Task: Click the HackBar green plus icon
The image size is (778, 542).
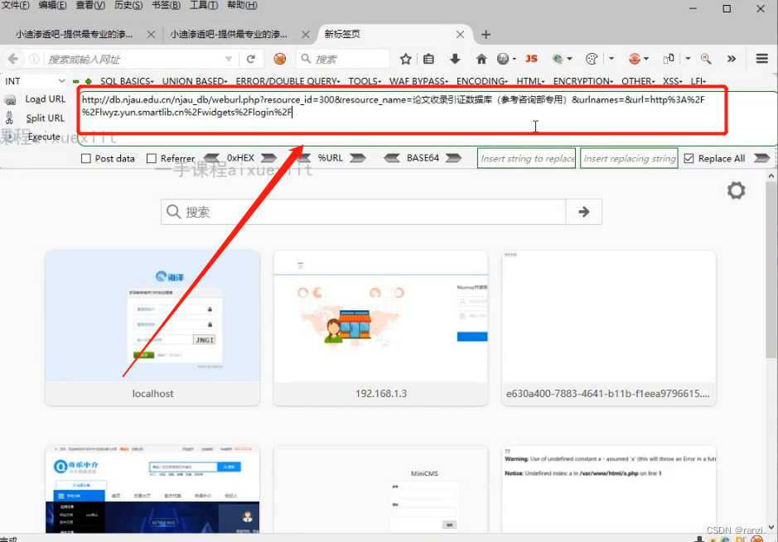Action: click(89, 81)
